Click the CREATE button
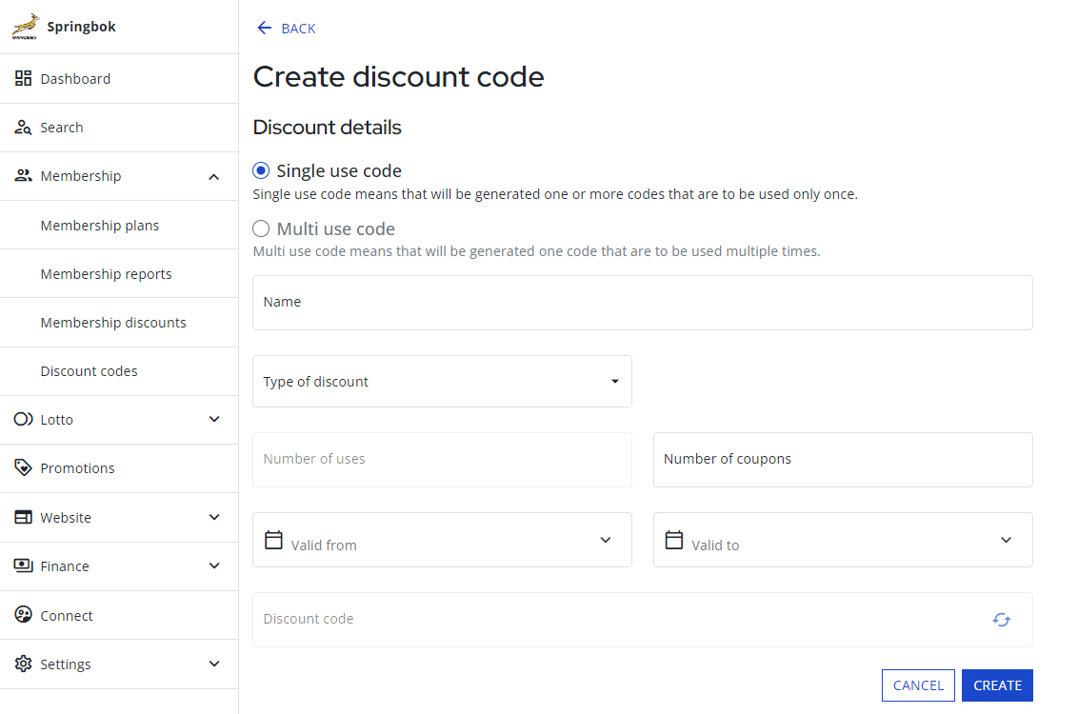Screen dimensions: 1078x714 (997, 684)
